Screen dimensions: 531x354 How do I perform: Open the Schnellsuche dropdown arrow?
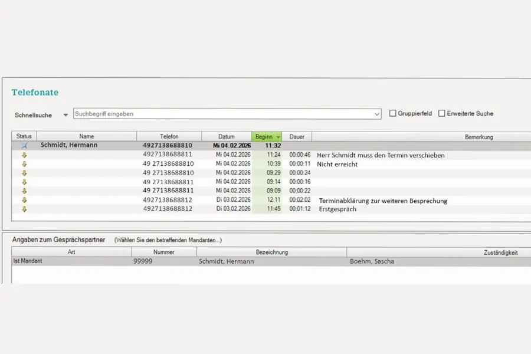65,115
